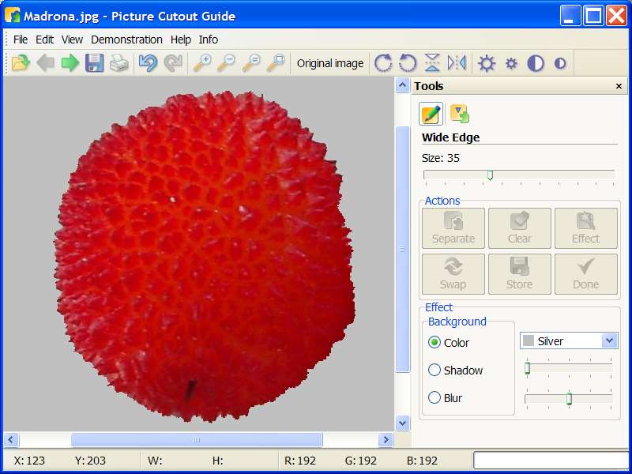The image size is (632, 474).
Task: Click the 'Y: 203' status bar value
Action: [90, 461]
